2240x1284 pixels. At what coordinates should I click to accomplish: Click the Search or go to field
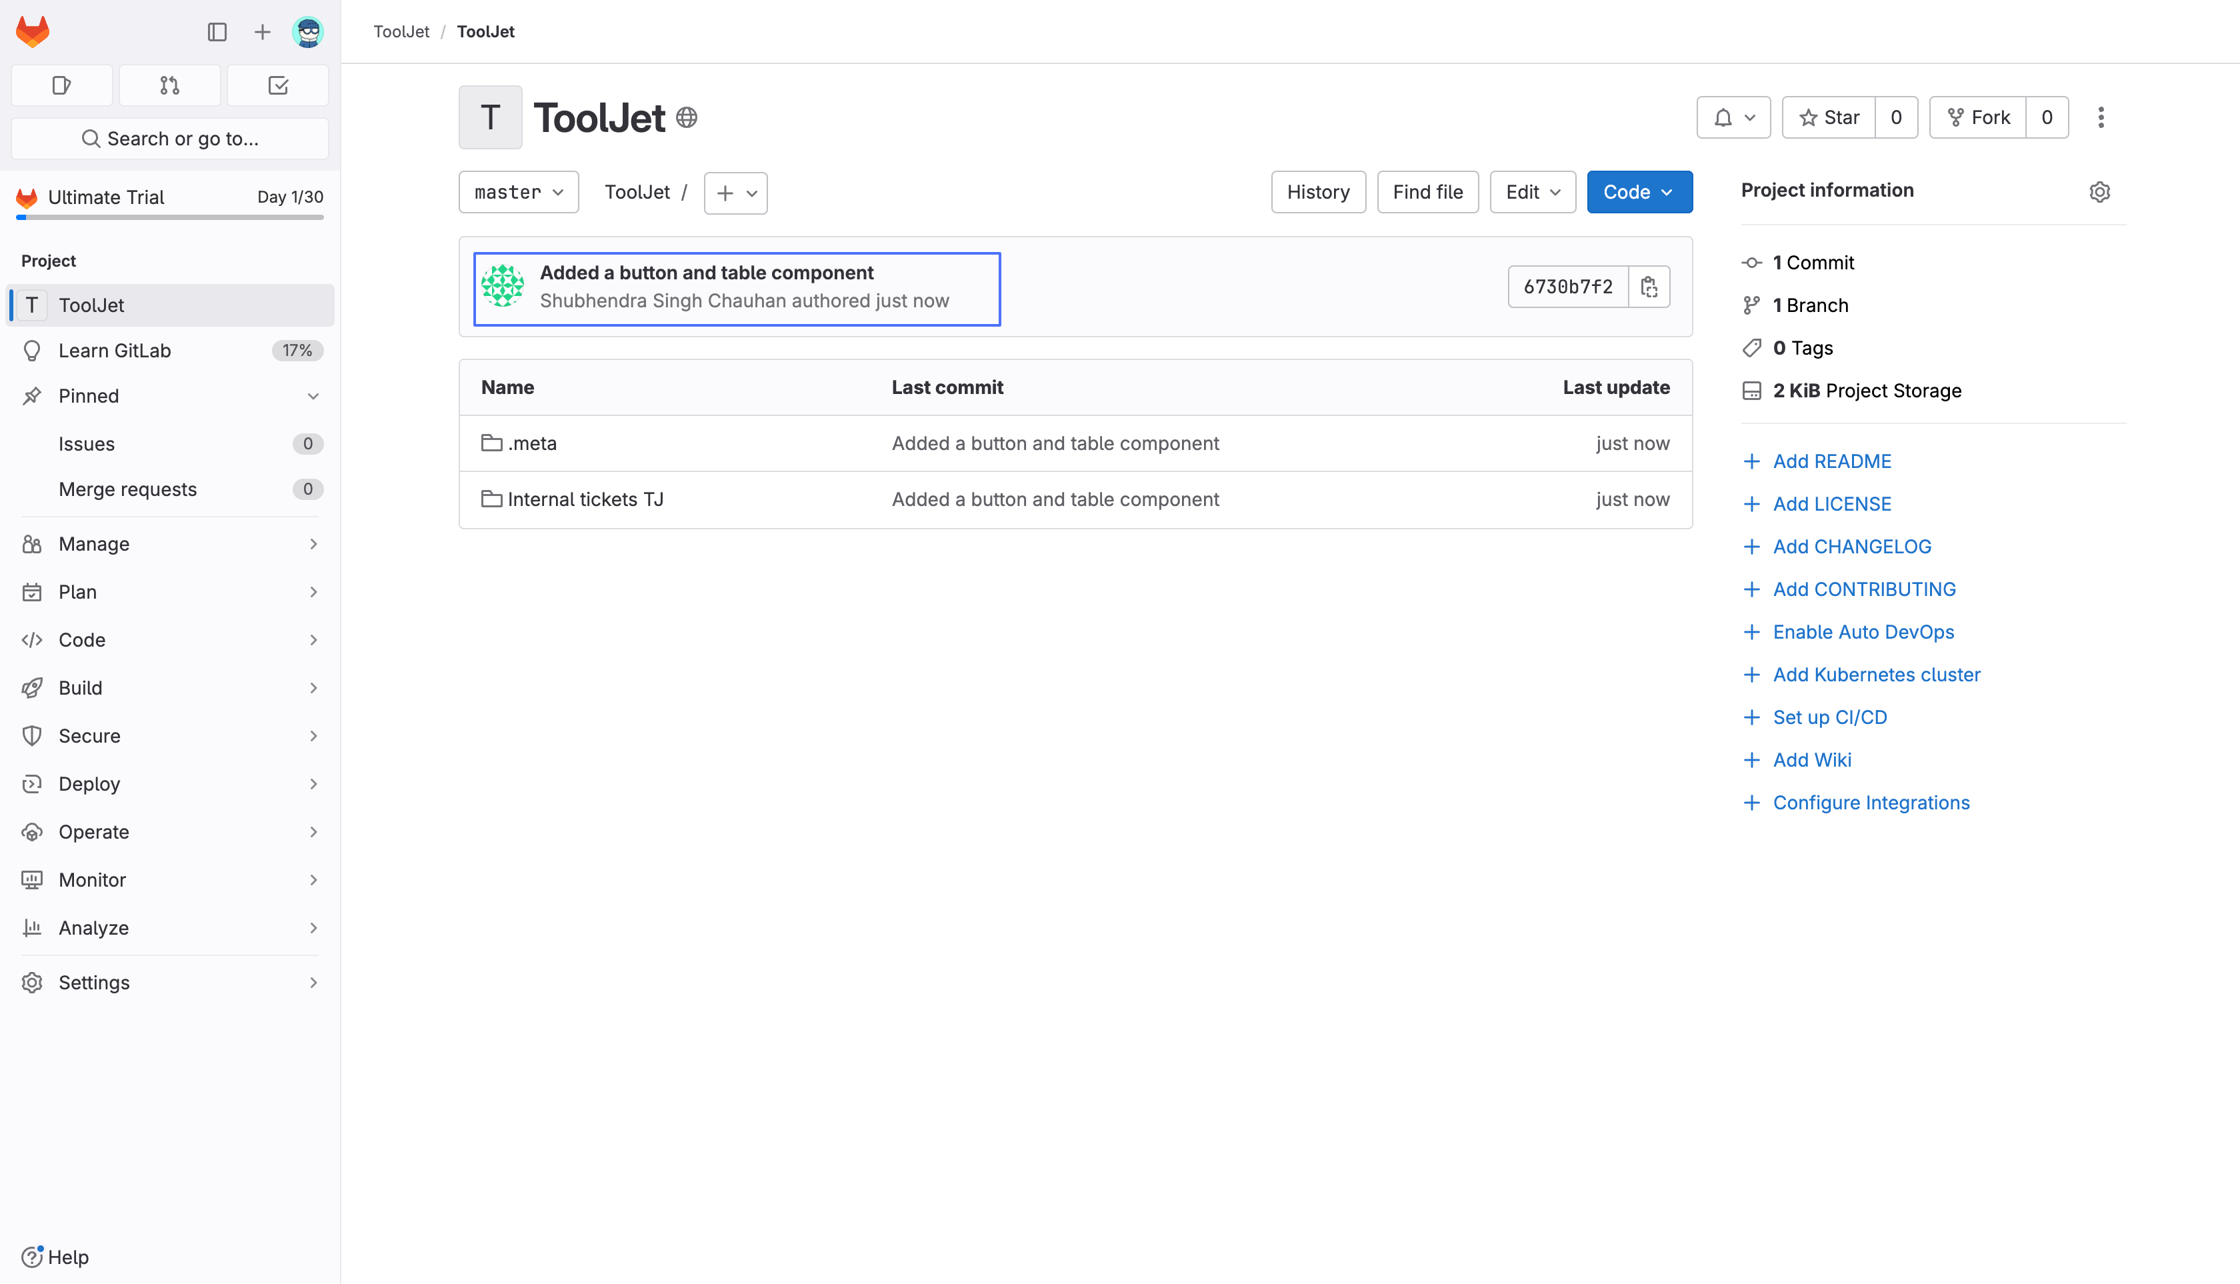(169, 139)
